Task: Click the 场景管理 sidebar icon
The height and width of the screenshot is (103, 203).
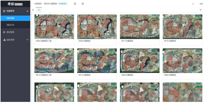Action: pos(4,11)
